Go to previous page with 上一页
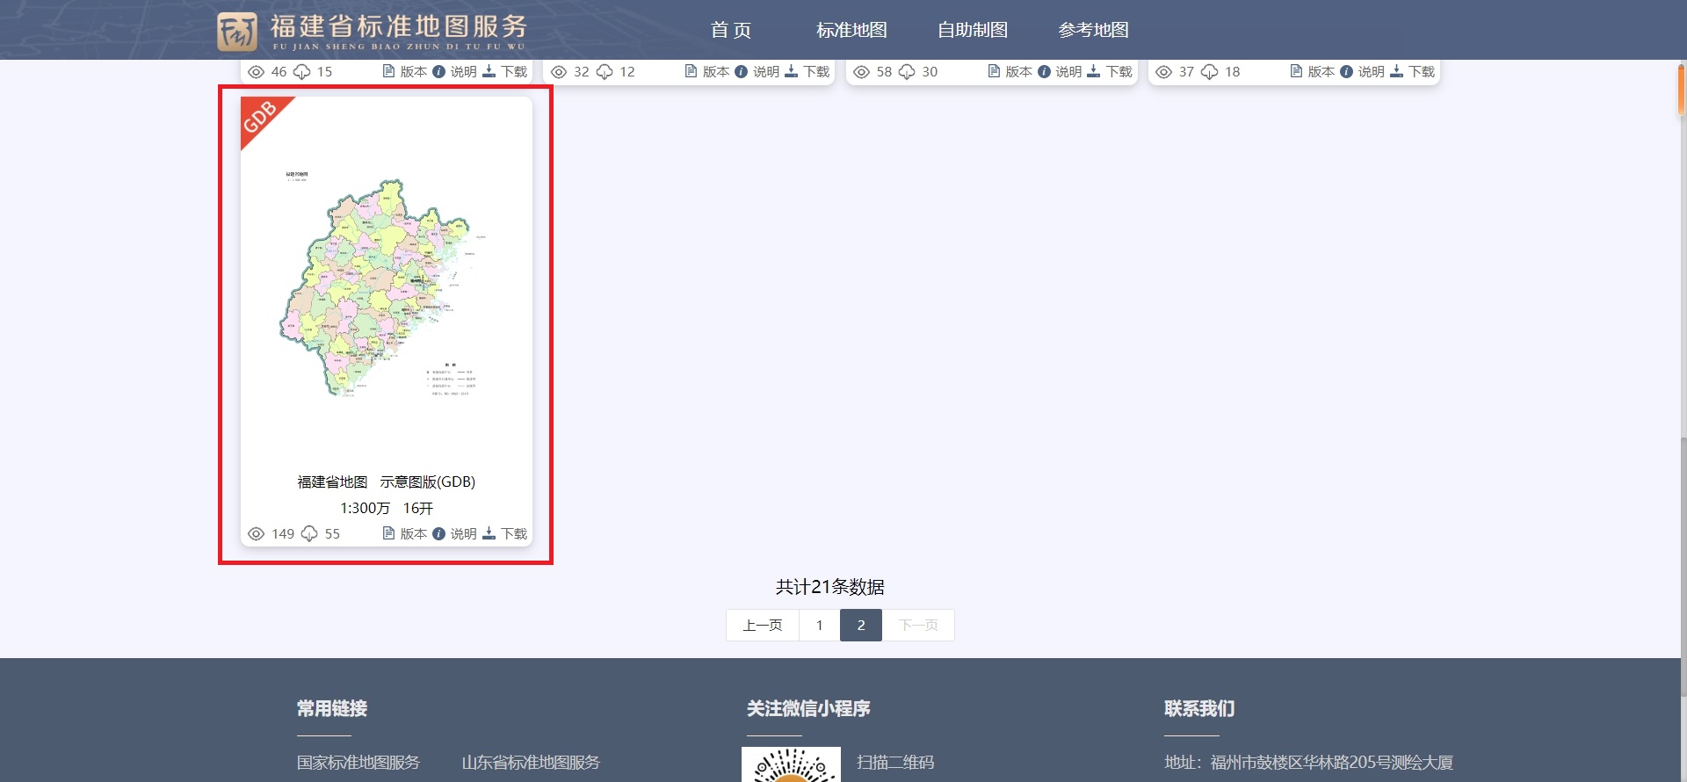Viewport: 1687px width, 782px height. point(763,626)
